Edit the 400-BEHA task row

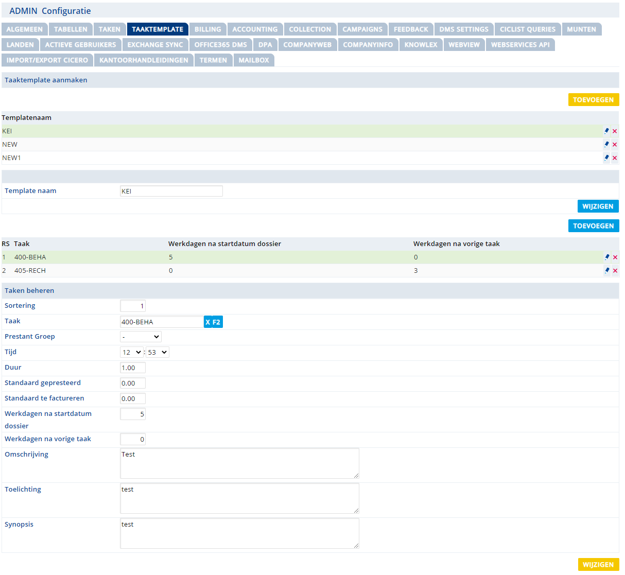click(x=607, y=257)
